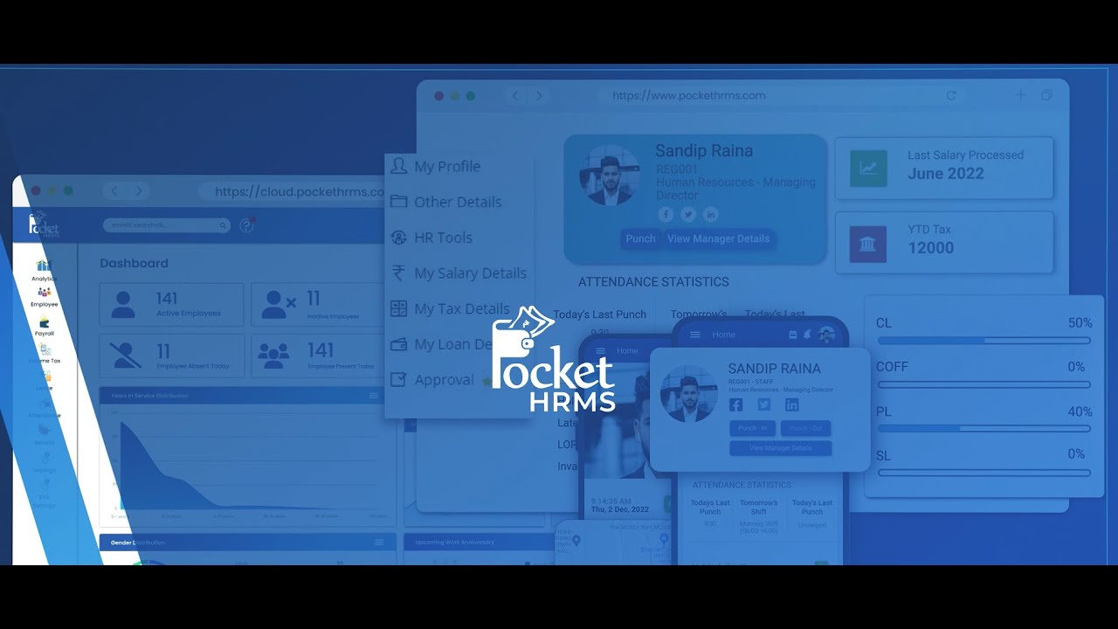Click the tab overview icon in browser
1118x629 pixels.
point(1046,95)
